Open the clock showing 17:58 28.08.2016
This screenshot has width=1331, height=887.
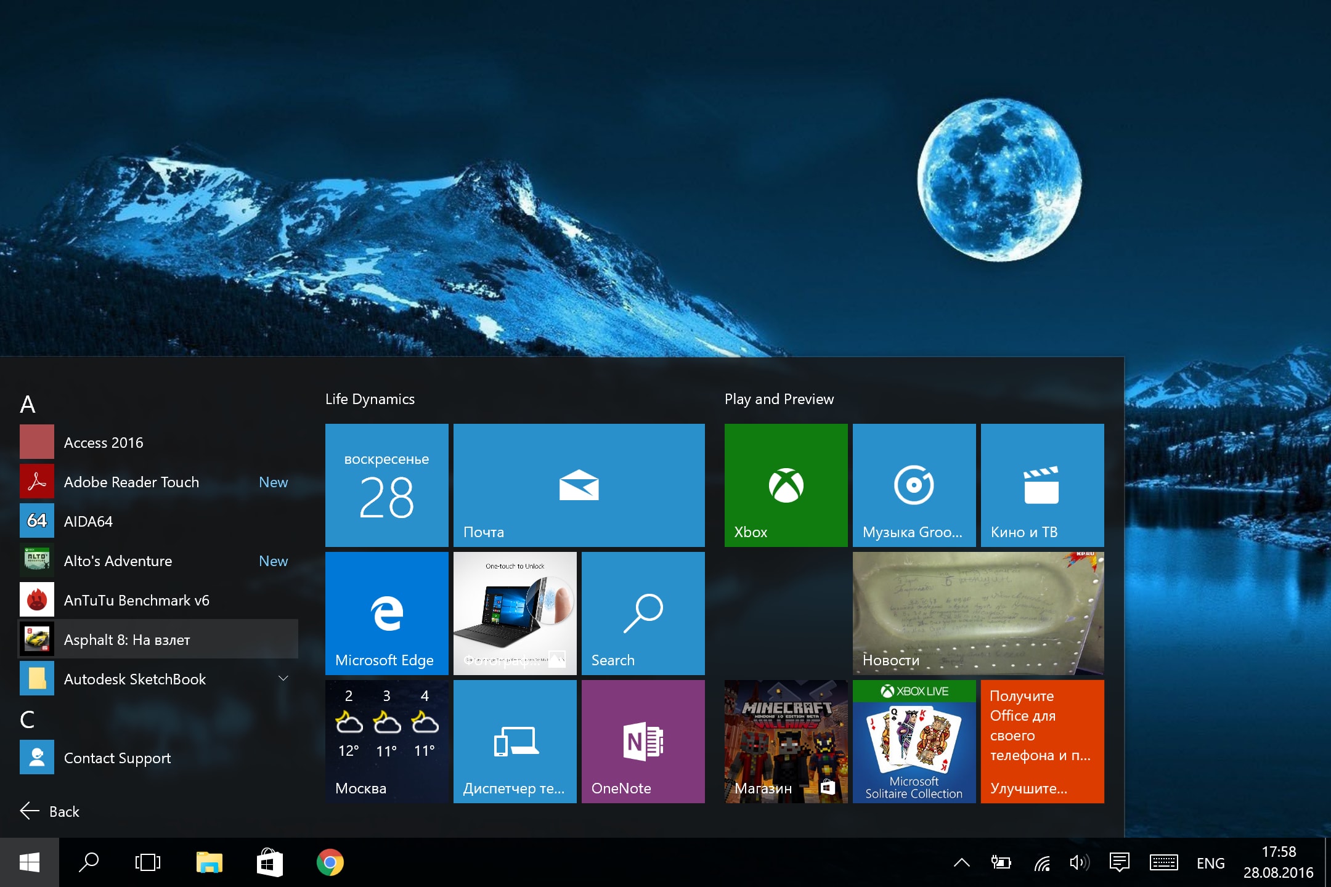click(1278, 862)
